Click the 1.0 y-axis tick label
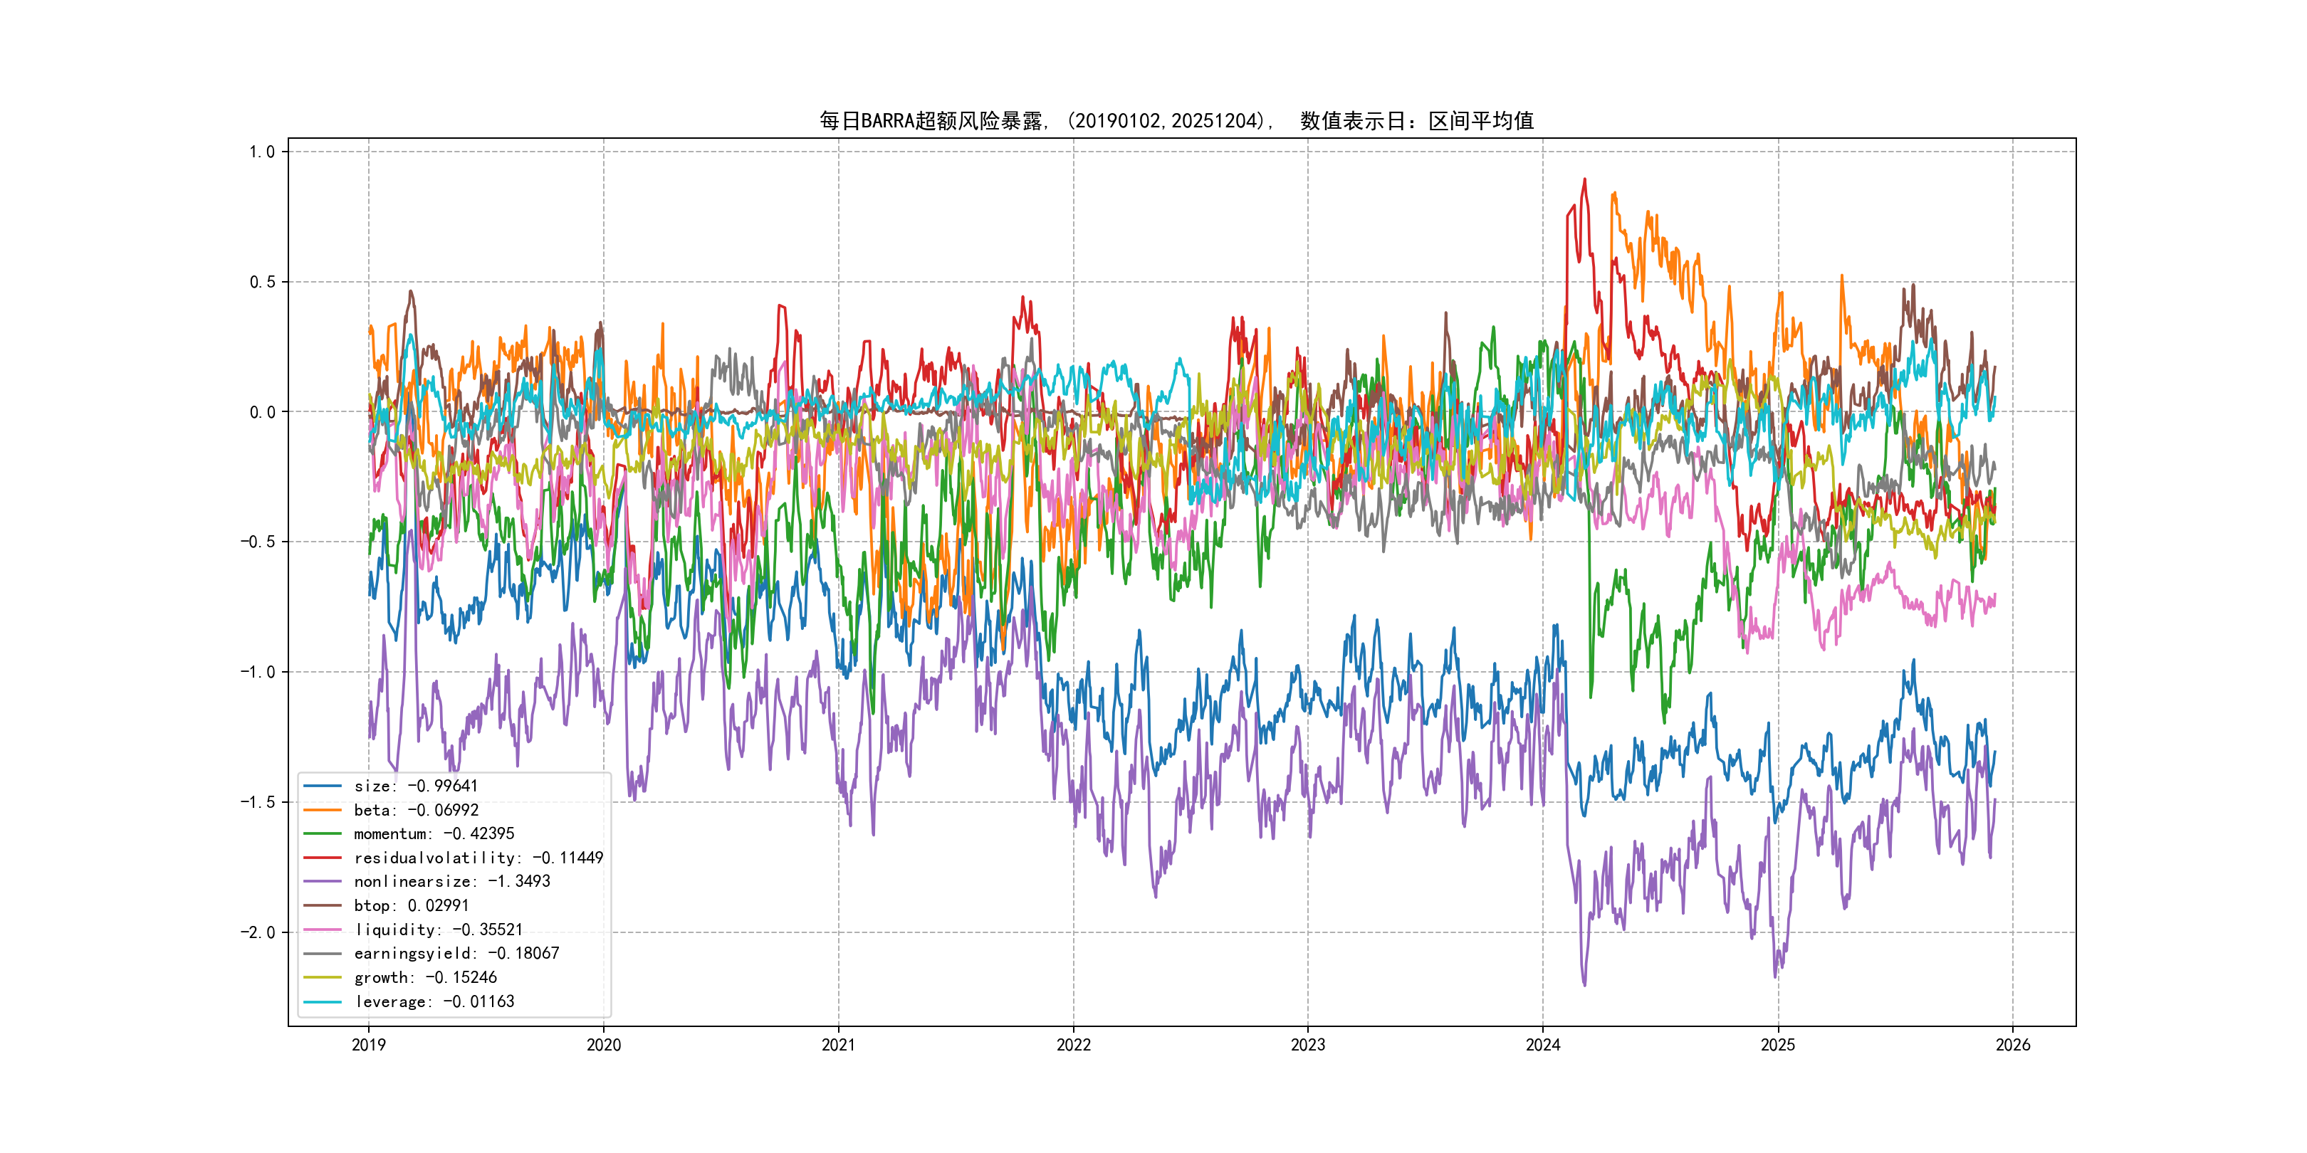The image size is (2307, 1153). click(x=261, y=152)
